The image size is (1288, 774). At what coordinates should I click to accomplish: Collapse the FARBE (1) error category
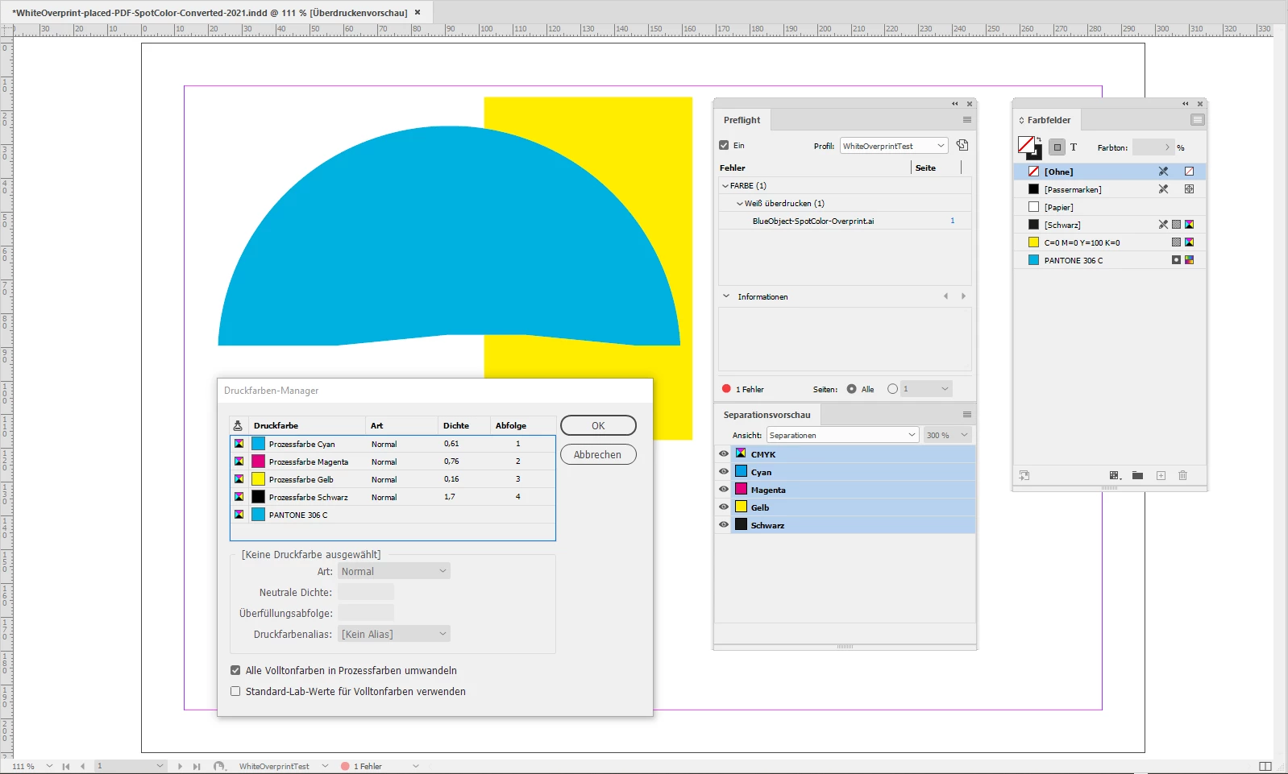[725, 186]
